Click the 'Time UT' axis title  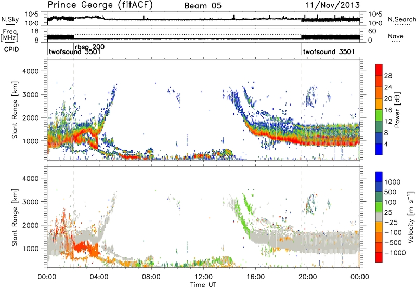(x=203, y=285)
